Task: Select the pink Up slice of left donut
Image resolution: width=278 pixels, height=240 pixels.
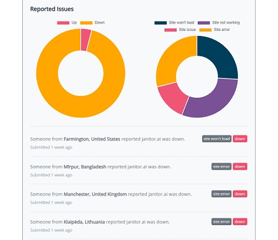Action: pos(85,40)
